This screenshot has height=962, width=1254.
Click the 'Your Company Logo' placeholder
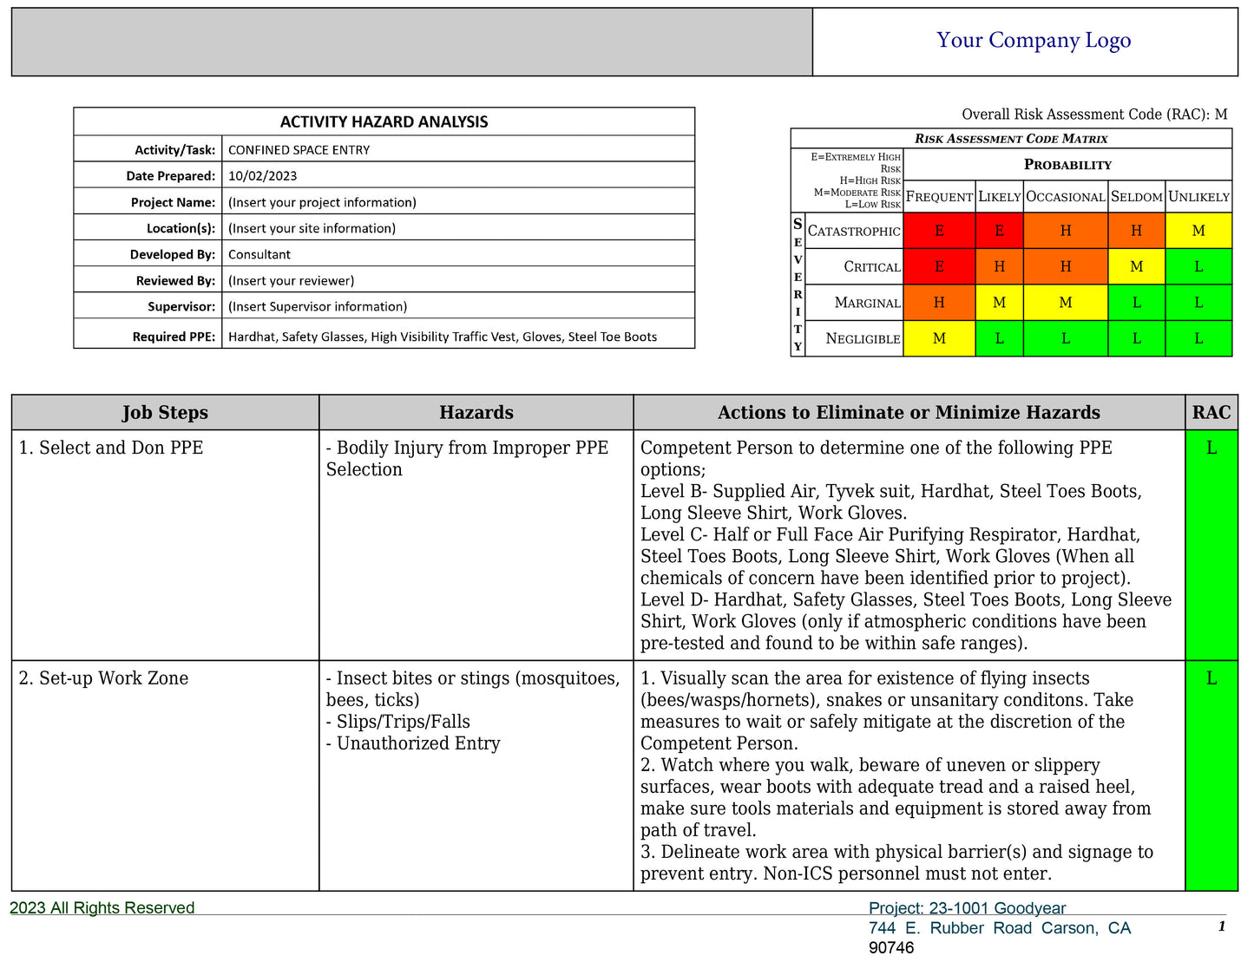coord(1033,41)
